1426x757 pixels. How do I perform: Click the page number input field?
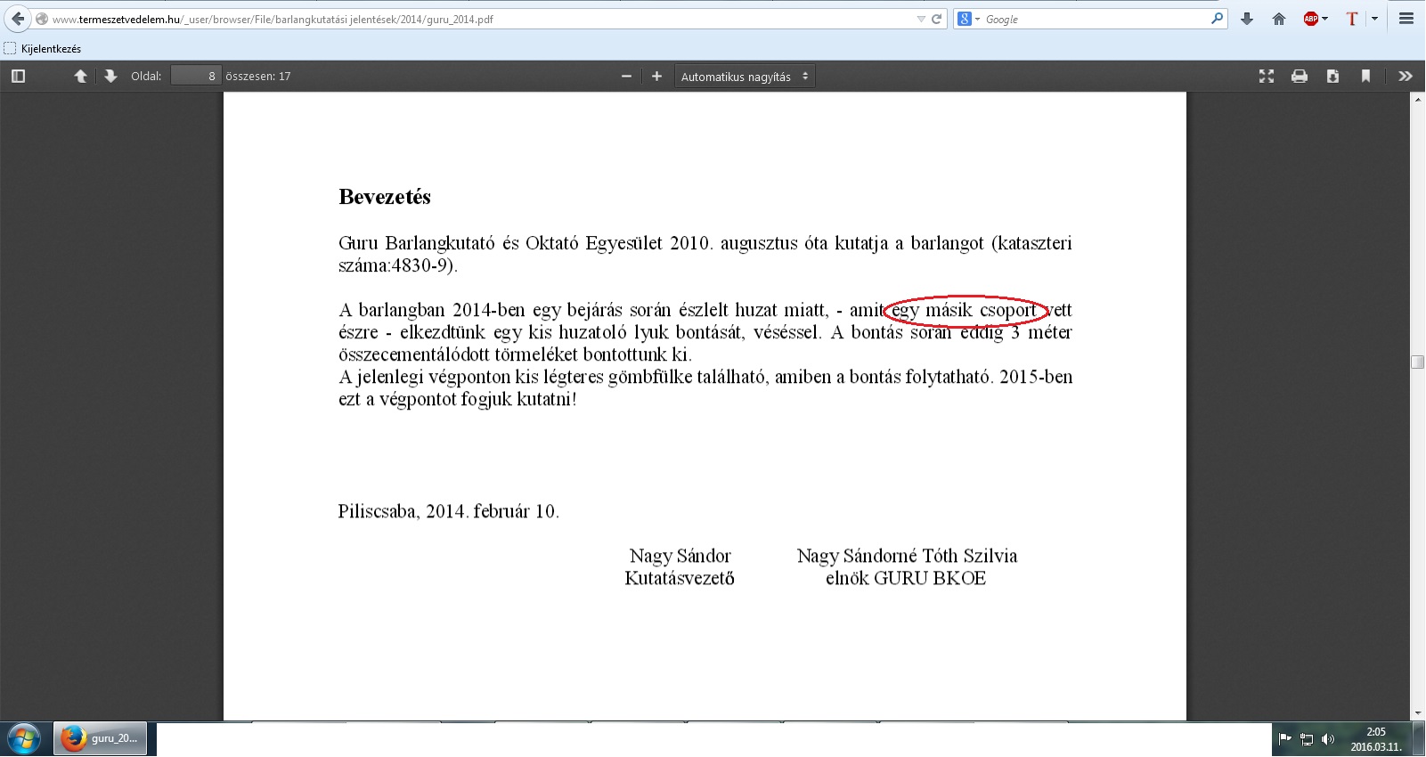[x=195, y=77]
